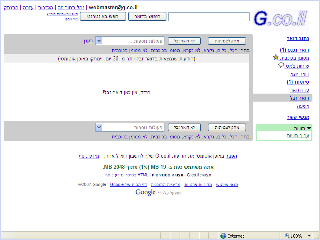
Task: Click the bottom מחק לצמיתות button
Action: (x=227, y=127)
